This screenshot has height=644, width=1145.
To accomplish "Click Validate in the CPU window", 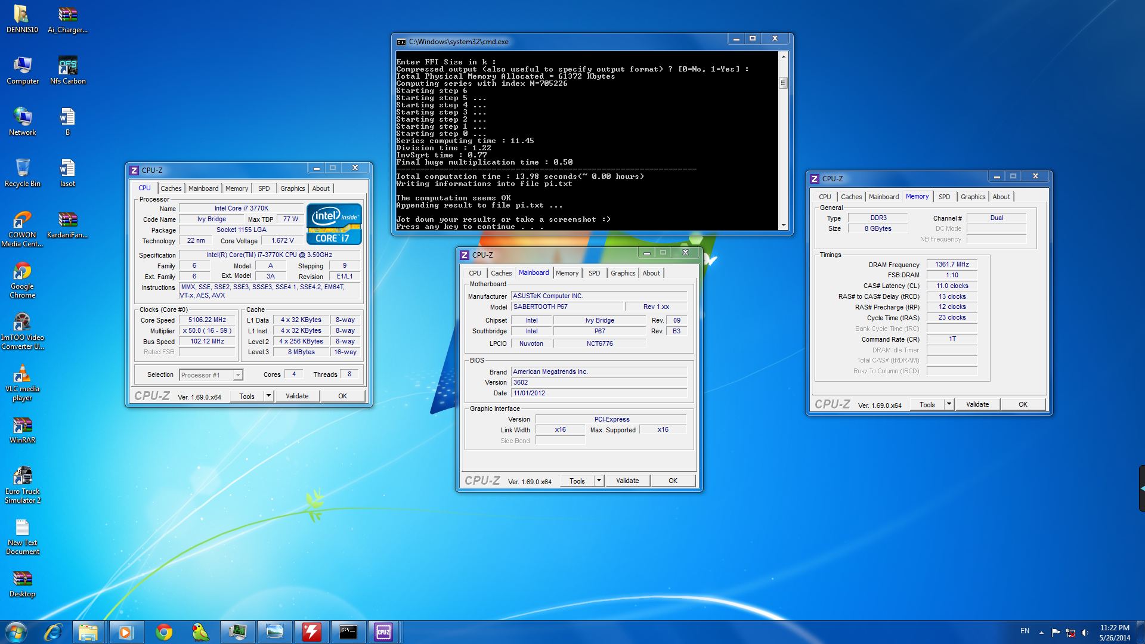I will 297,396.
